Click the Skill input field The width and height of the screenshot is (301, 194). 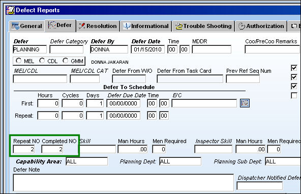[98, 149]
